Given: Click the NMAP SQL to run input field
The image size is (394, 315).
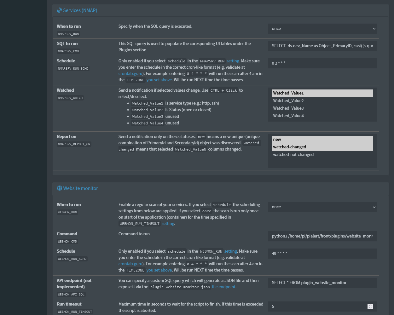Looking at the screenshot, I should point(322,46).
